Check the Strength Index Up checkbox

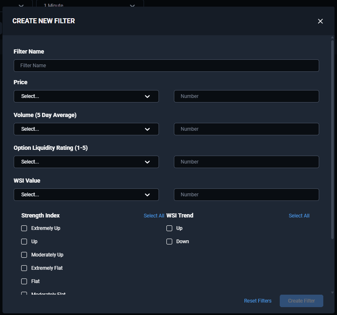tap(24, 242)
